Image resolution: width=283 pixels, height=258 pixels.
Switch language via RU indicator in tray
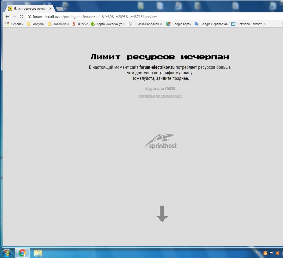pyautogui.click(x=257, y=252)
